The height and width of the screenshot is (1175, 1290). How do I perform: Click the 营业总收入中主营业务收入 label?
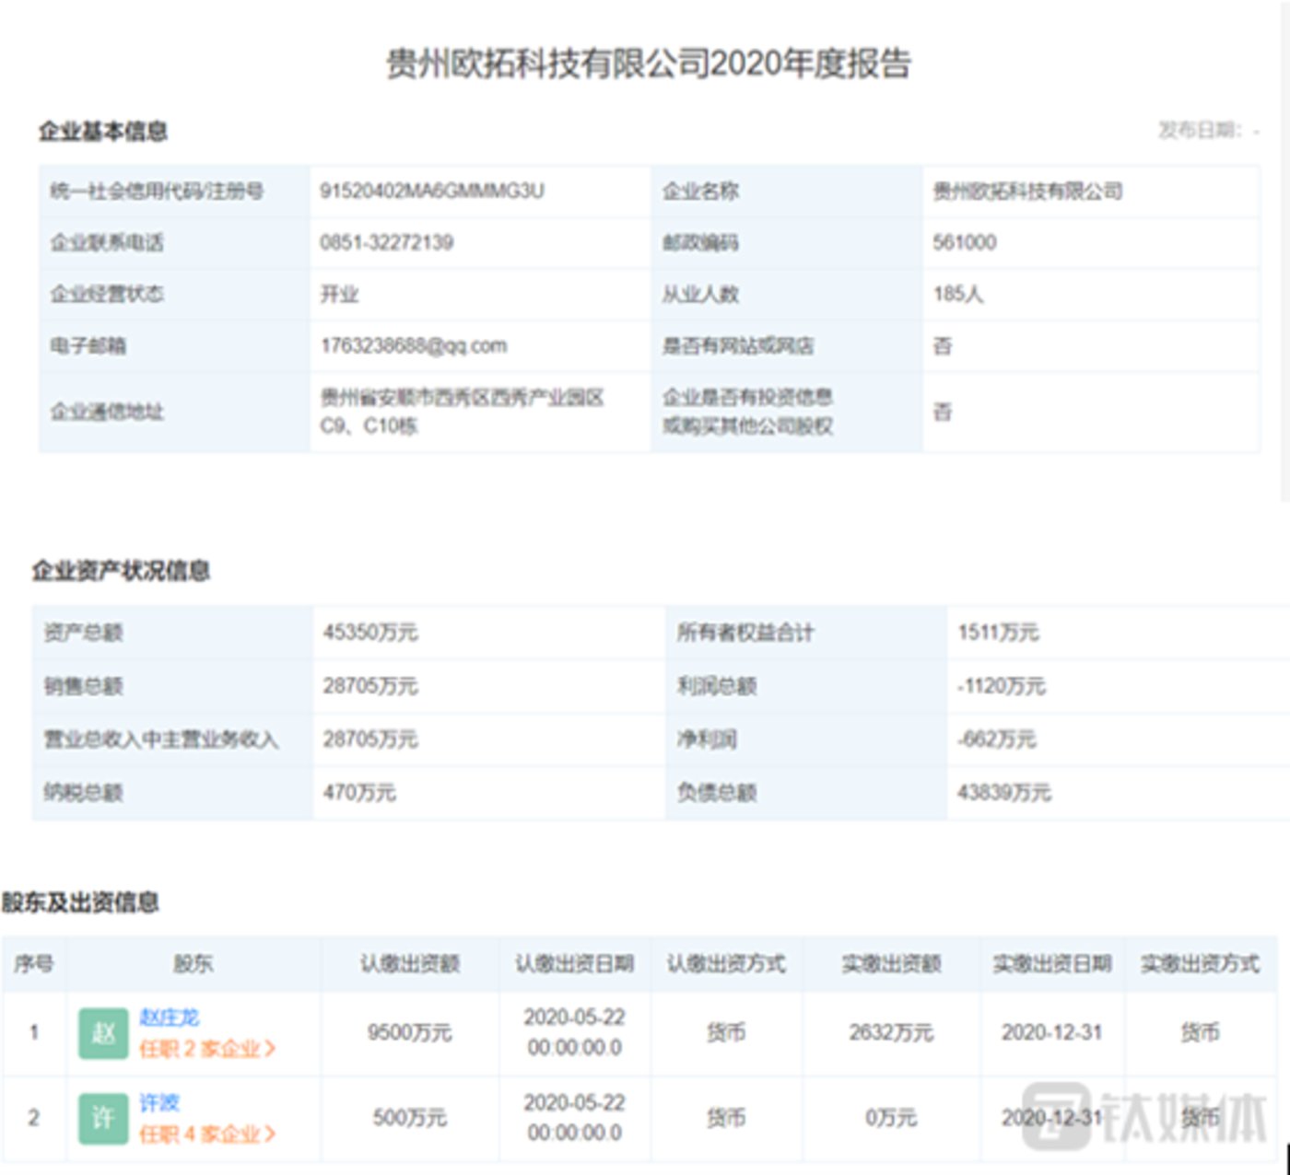pyautogui.click(x=160, y=739)
